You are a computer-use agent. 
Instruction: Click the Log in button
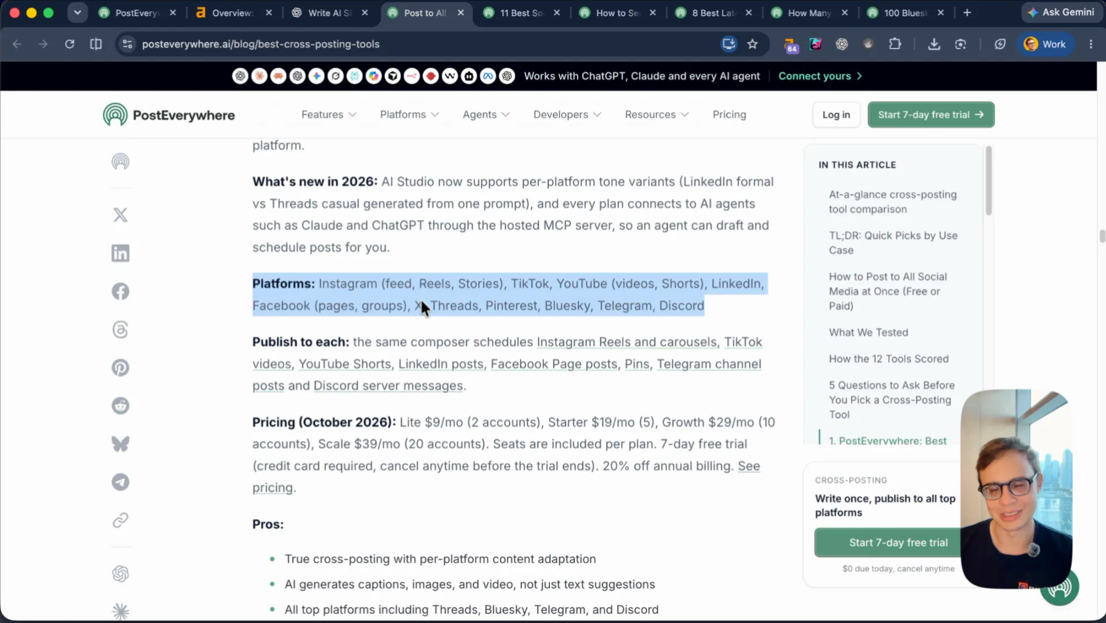[836, 115]
